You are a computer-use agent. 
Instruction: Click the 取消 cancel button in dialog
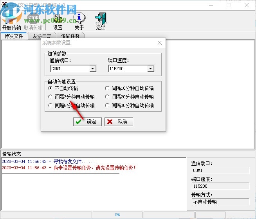[x=119, y=121]
